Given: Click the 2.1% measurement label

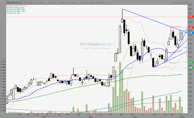Looking at the screenshot, I should tap(184, 30).
